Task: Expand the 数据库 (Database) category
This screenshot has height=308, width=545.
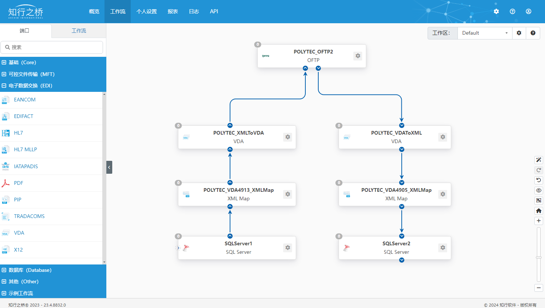Action: click(4, 270)
